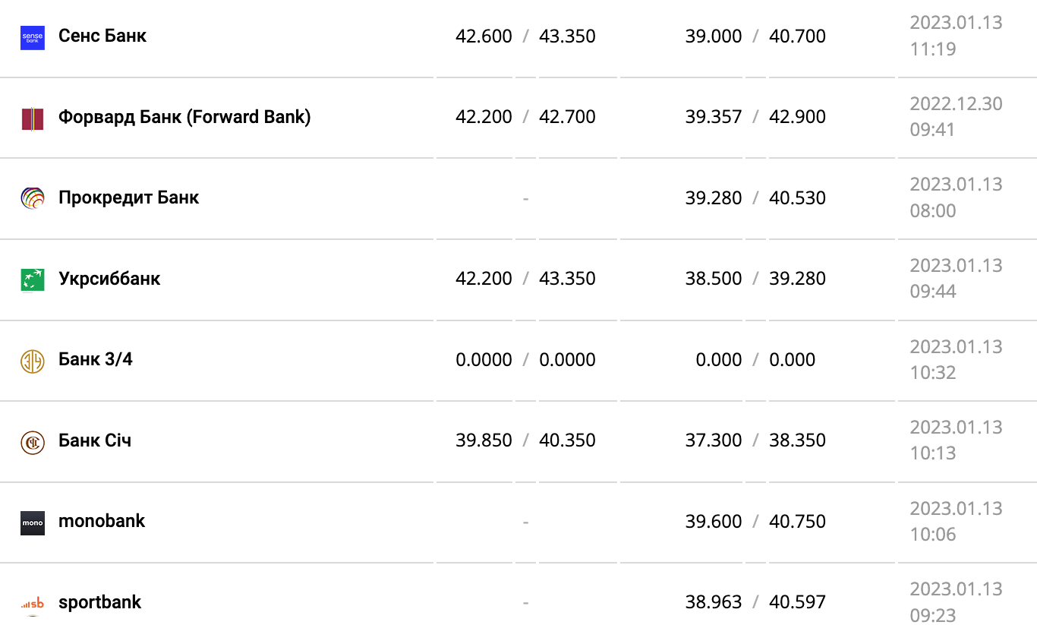Click the Forward Bank logo icon
Image resolution: width=1037 pixels, height=625 pixels.
[33, 118]
